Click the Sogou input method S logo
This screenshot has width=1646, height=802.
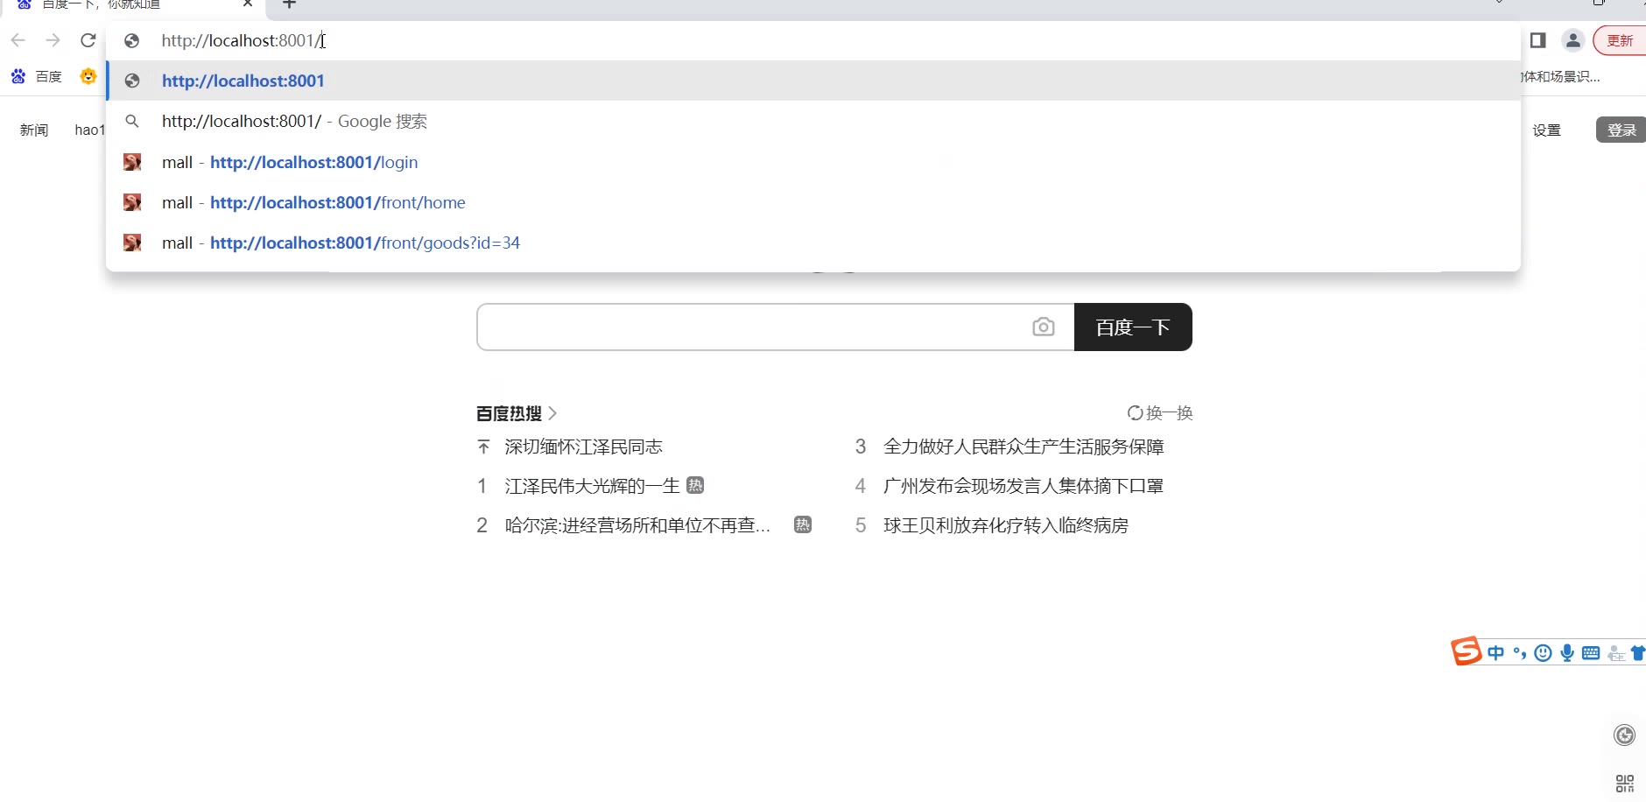click(x=1466, y=651)
